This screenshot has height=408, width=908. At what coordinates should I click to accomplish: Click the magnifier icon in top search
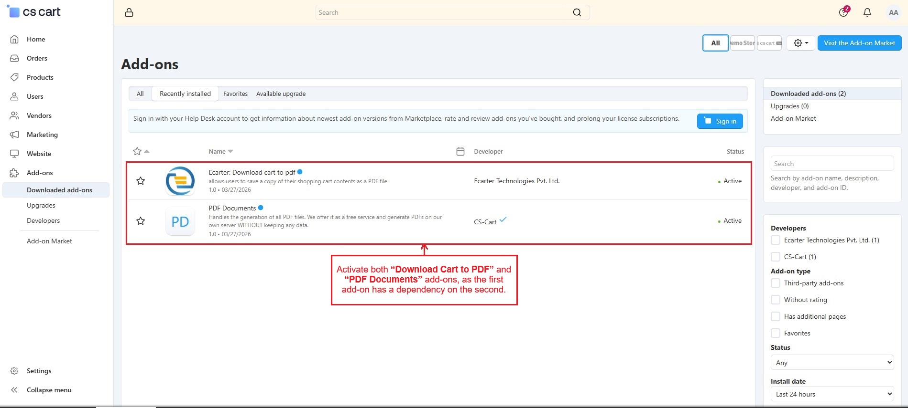[577, 13]
